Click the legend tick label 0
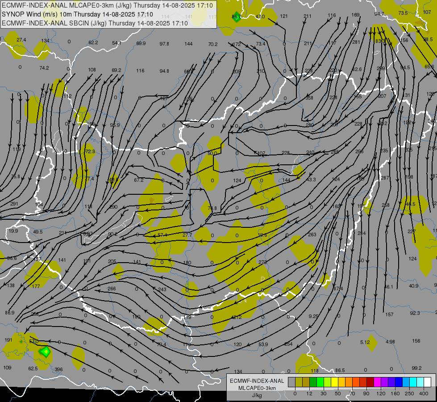Screen dimensions: 437x402 coord(295,394)
